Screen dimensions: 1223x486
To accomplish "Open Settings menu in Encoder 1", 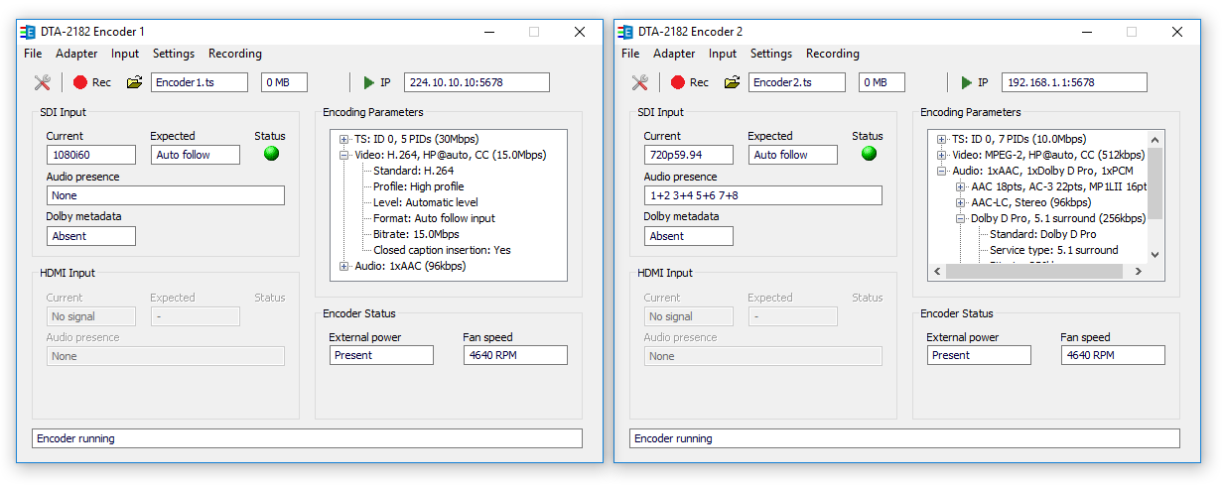I will click(174, 54).
